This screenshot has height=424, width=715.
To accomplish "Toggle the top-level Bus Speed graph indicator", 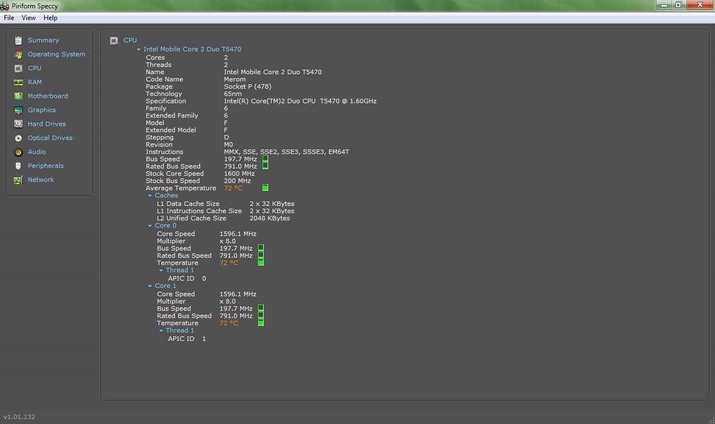I will 265,159.
